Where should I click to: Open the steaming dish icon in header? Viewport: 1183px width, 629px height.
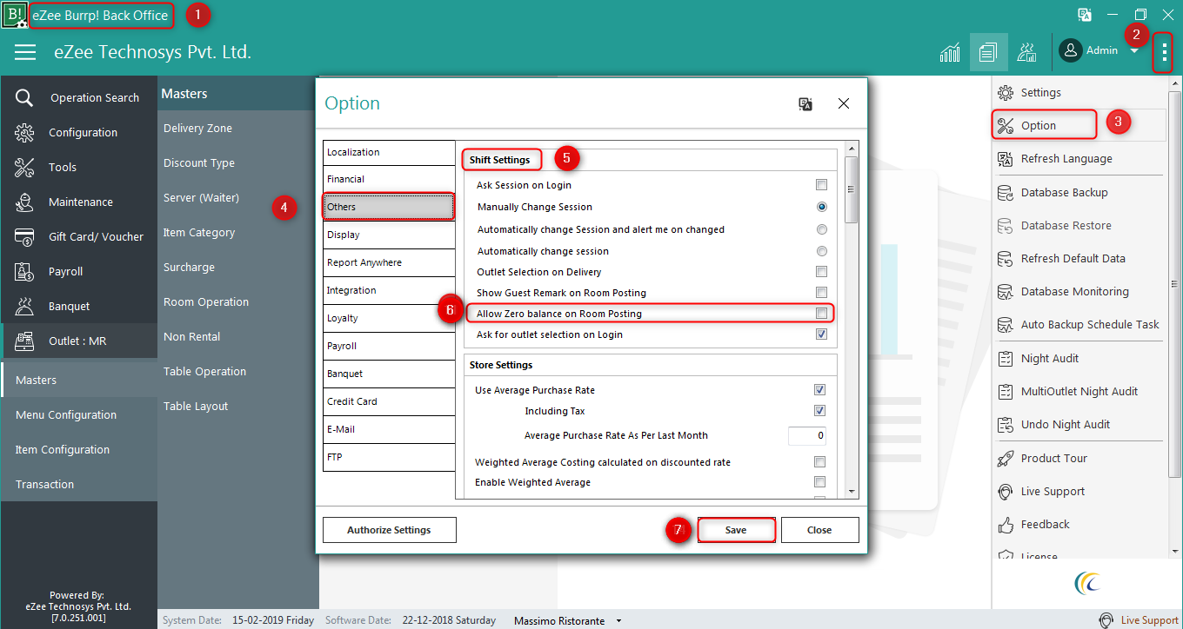[1027, 52]
